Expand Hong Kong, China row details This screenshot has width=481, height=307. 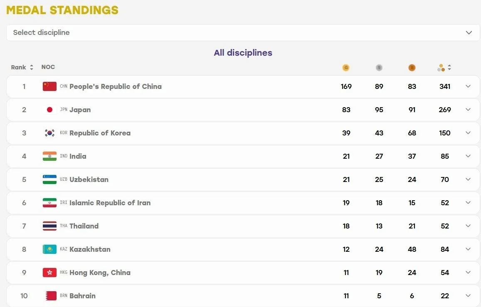coord(468,273)
